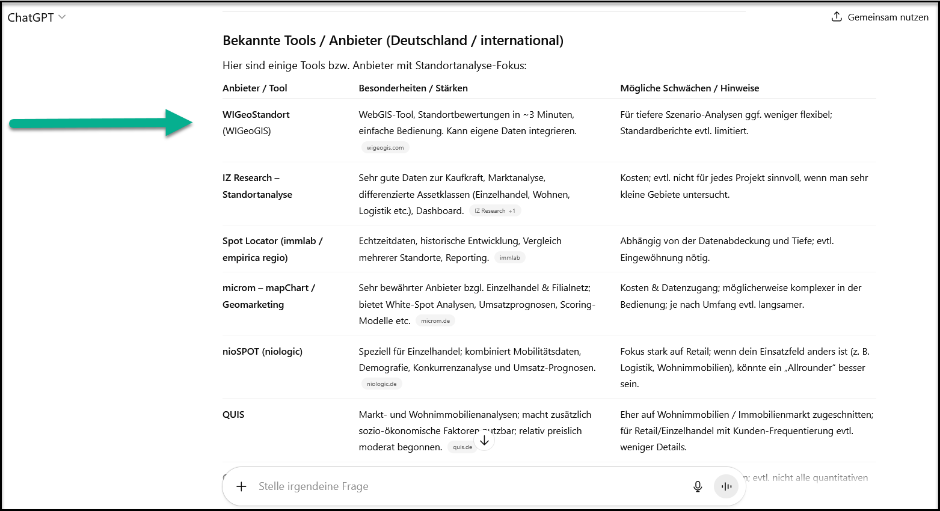940x511 pixels.
Task: Click the QUIS row name
Action: pos(233,414)
